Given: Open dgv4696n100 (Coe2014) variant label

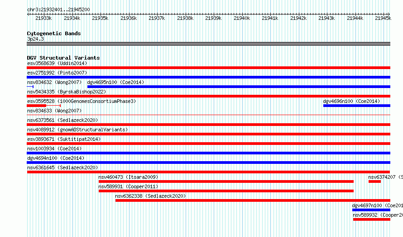Looking at the screenshot, I should tap(351, 101).
